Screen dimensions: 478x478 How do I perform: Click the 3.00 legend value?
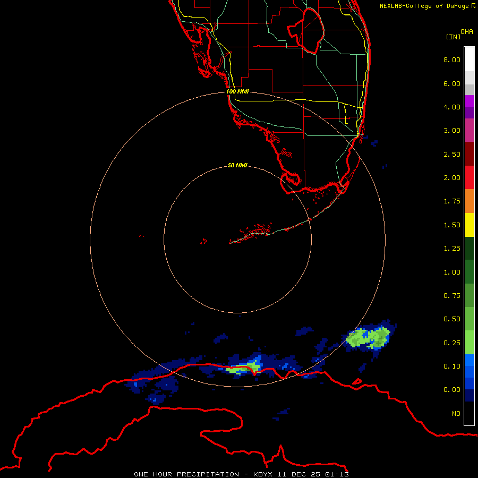[452, 131]
